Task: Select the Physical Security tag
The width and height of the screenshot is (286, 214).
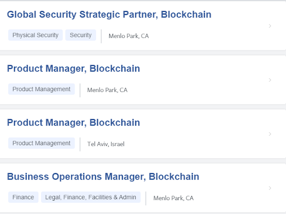Action: point(35,35)
